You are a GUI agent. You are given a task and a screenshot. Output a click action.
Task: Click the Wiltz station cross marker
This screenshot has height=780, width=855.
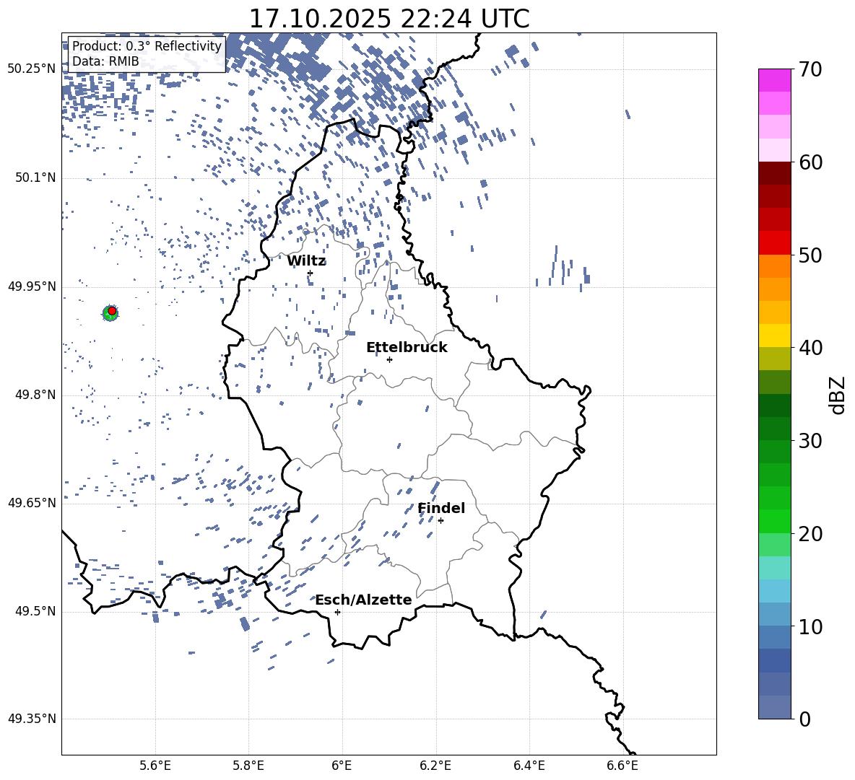click(311, 273)
